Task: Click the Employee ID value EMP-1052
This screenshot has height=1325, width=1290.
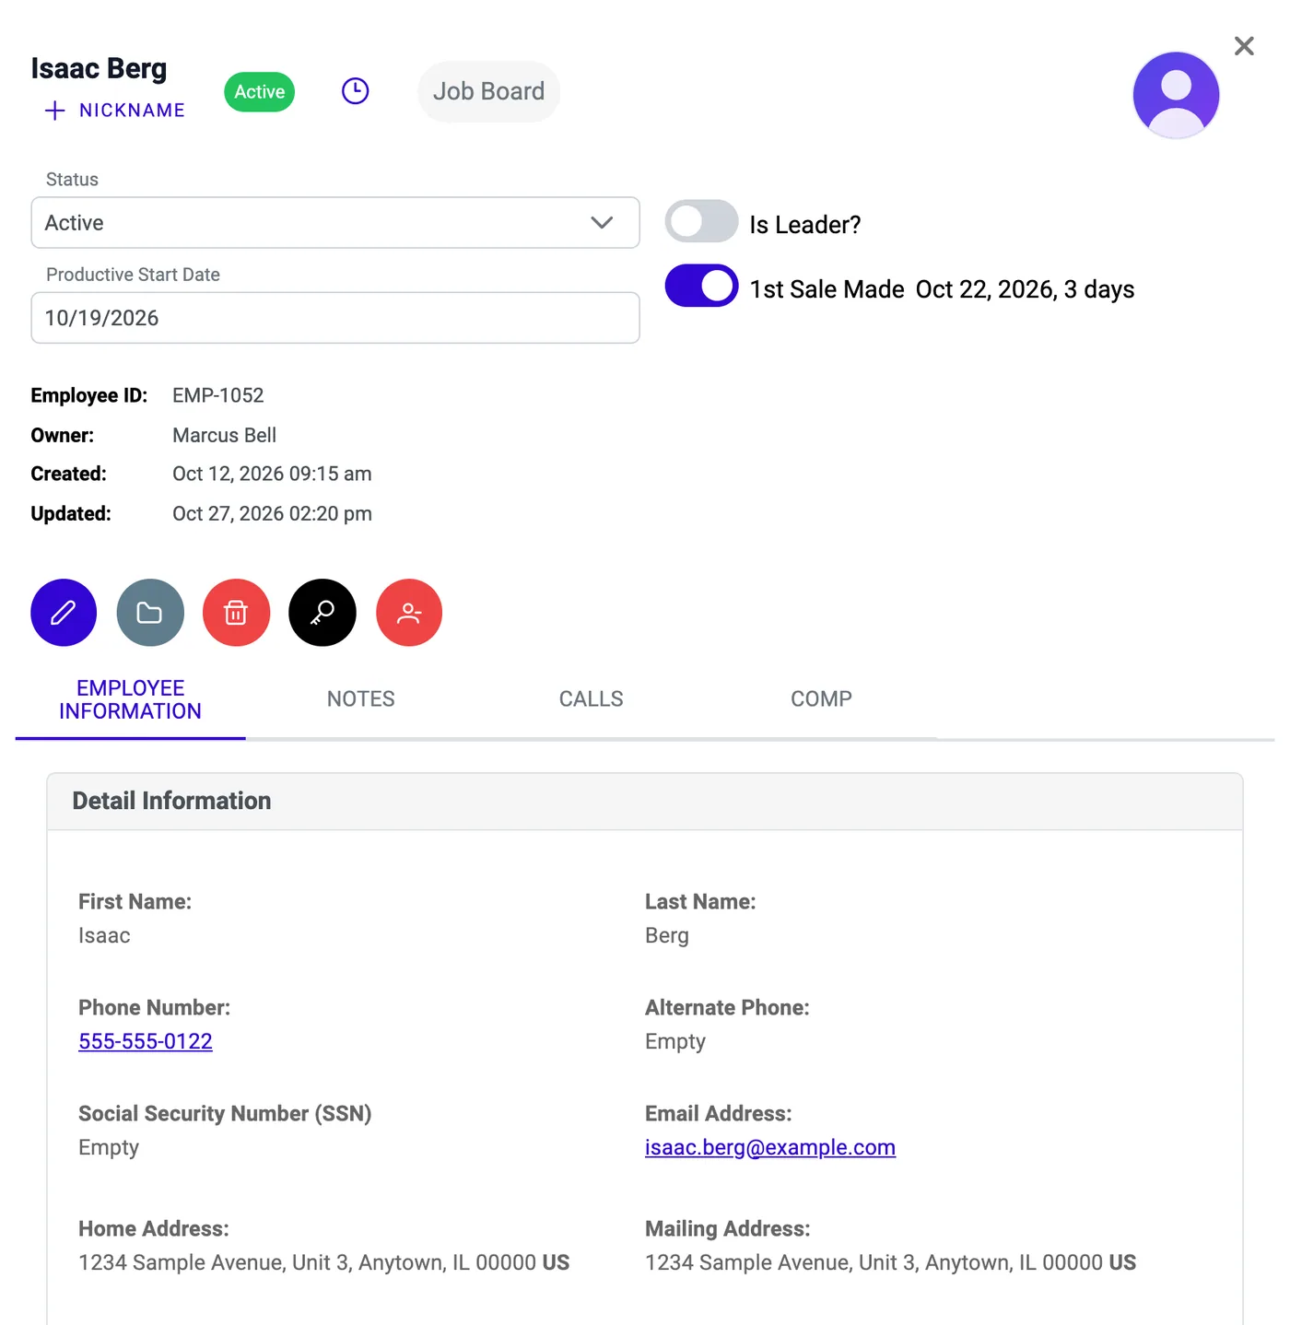Action: pos(218,395)
